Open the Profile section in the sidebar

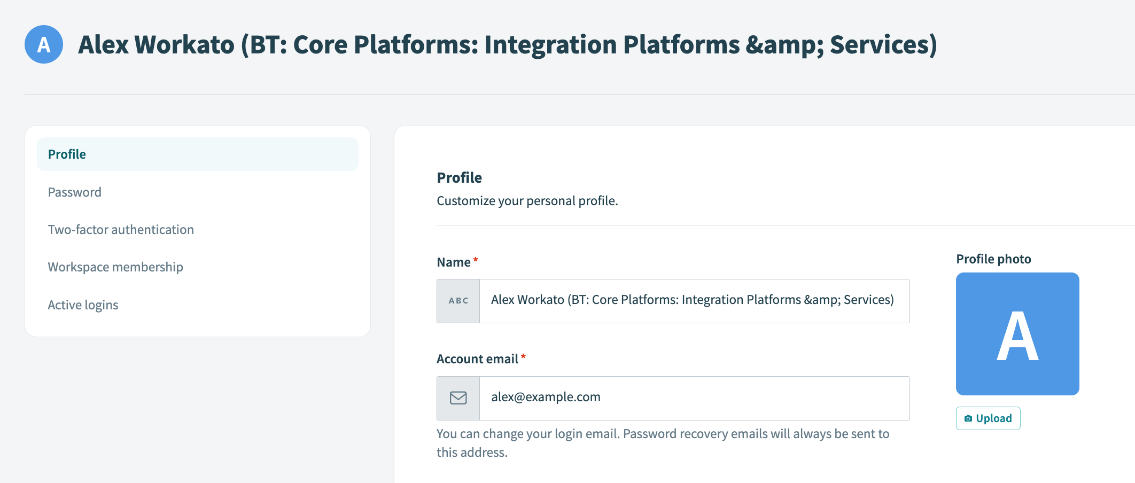tap(67, 154)
